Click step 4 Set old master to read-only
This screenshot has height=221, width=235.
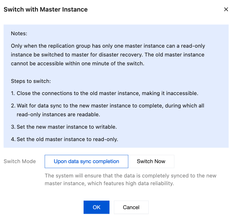pyautogui.click(x=65, y=139)
